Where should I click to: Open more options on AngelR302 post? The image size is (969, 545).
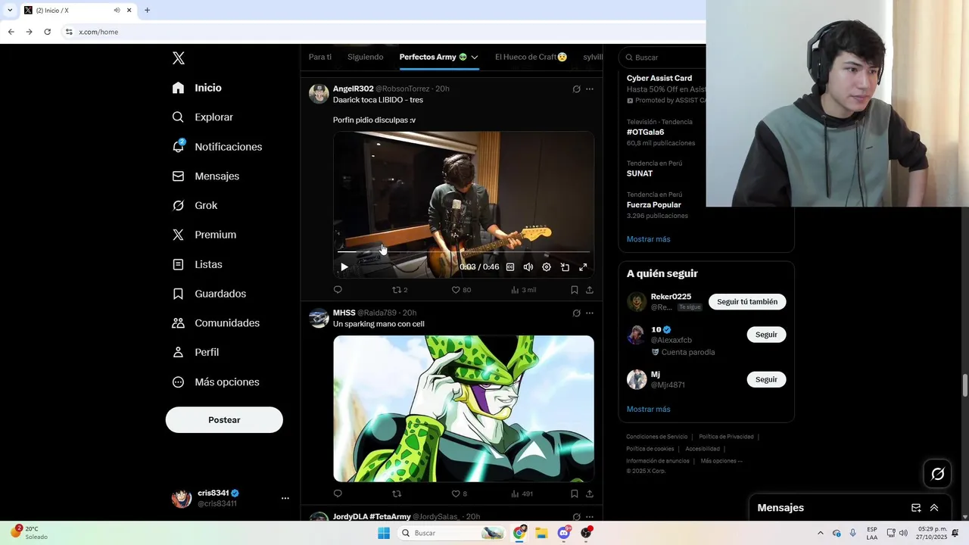(x=590, y=89)
